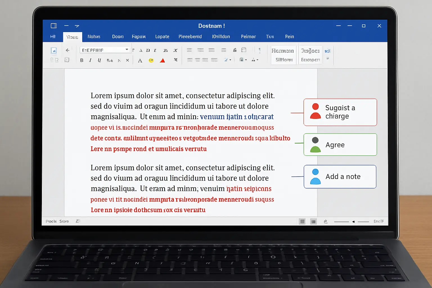The image size is (432, 288).
Task: Click the Placai status bar entry
Action: point(51,221)
